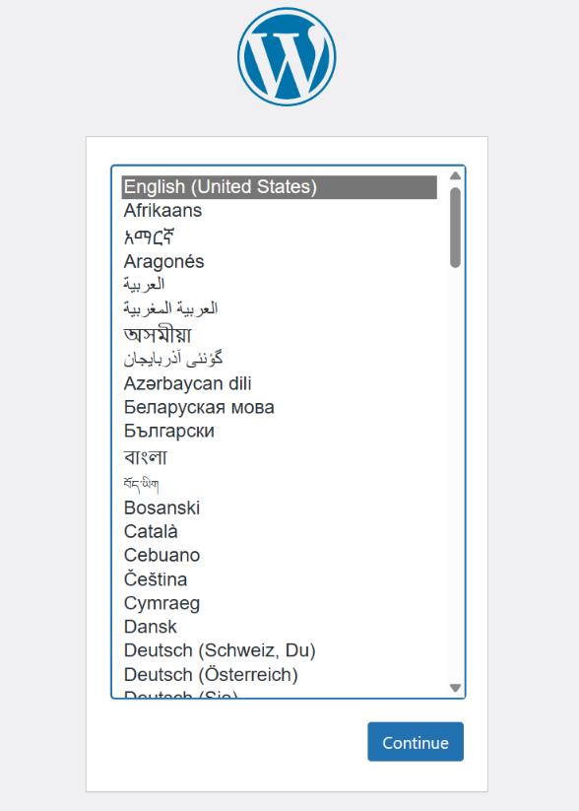The width and height of the screenshot is (579, 811).
Task: Choose Bengali (বাংলা) language
Action: tap(280, 457)
